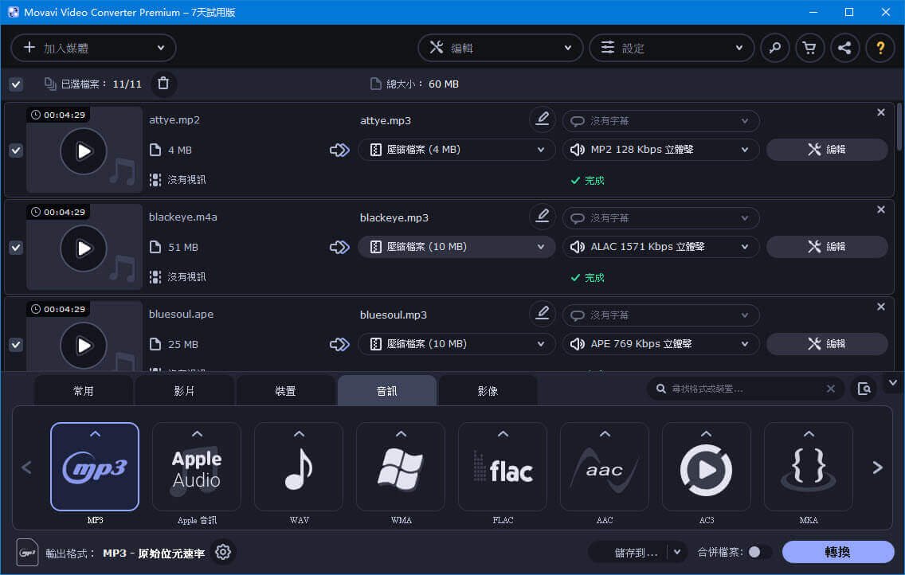Click the format search input field
The image size is (905, 575).
[x=745, y=389]
